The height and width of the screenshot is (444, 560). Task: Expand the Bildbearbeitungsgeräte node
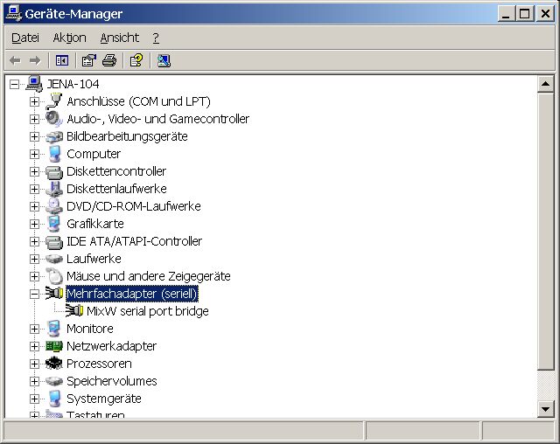(34, 136)
